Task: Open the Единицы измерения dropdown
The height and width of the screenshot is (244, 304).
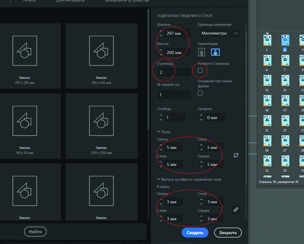Action: tap(219, 33)
